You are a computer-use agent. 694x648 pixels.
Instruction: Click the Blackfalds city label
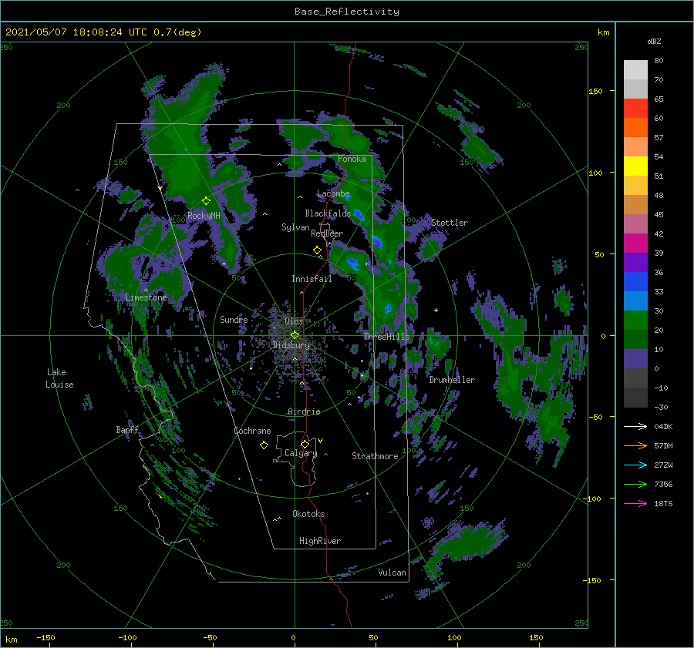328,213
